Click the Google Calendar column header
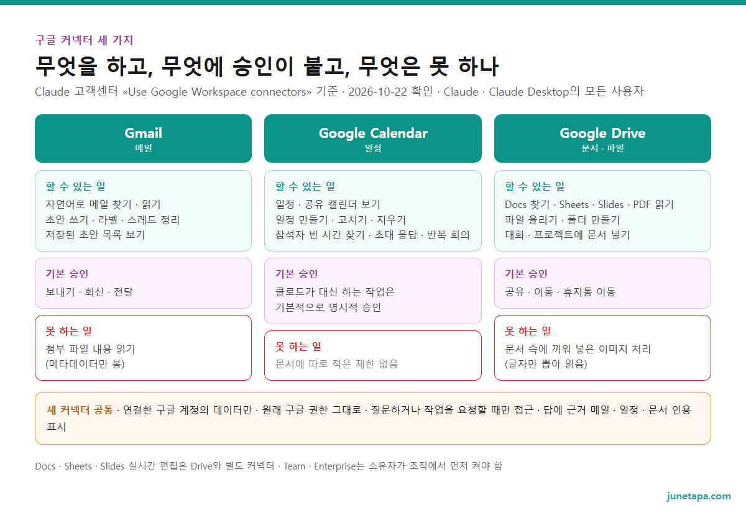This screenshot has height=513, width=746. click(x=373, y=138)
